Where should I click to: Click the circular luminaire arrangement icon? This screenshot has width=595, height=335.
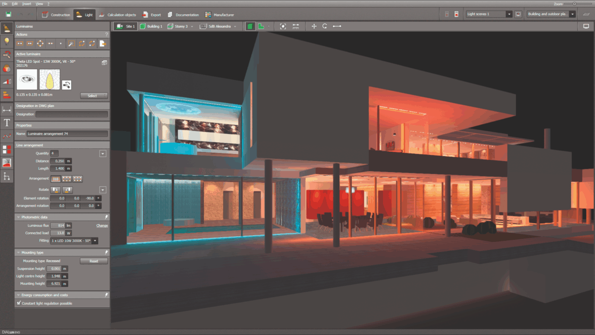[40, 44]
